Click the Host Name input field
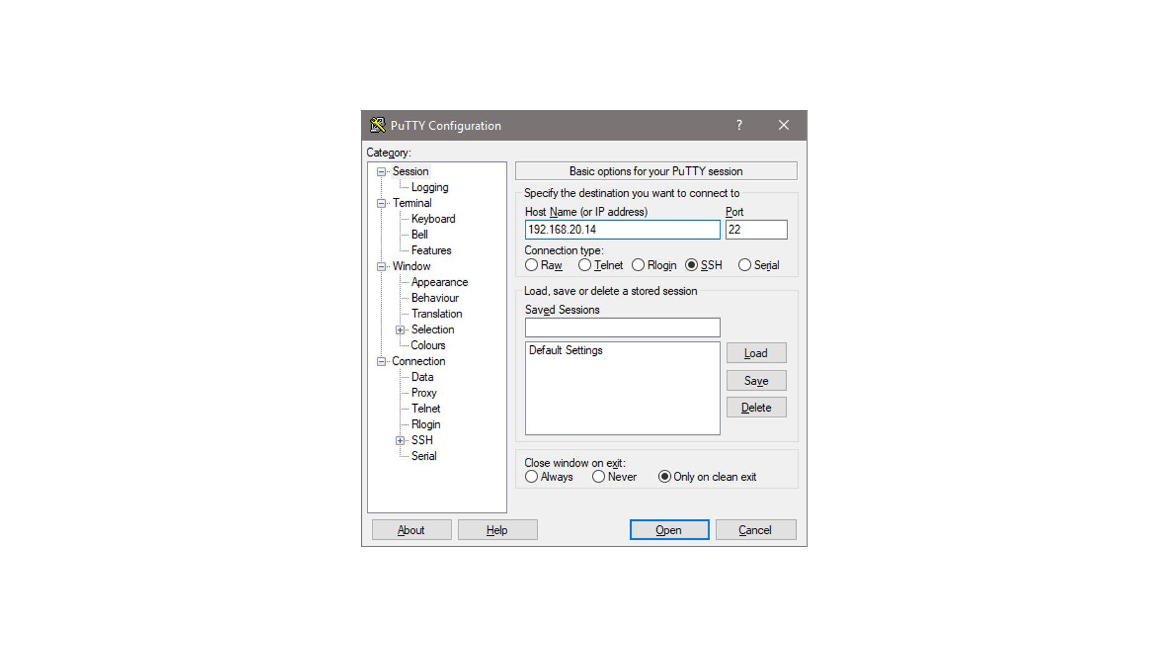 pyautogui.click(x=622, y=230)
